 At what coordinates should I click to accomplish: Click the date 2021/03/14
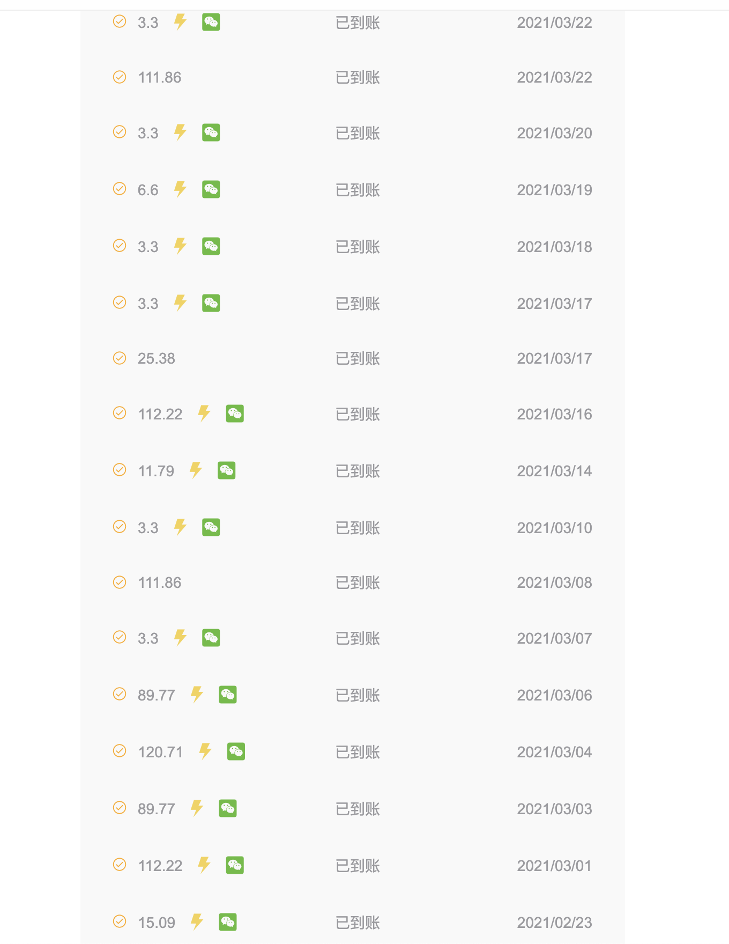click(x=554, y=471)
